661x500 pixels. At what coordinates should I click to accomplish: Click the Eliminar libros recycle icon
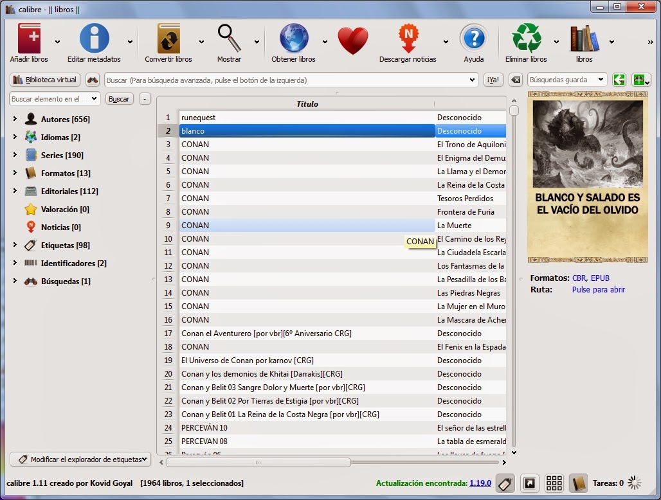pos(527,39)
